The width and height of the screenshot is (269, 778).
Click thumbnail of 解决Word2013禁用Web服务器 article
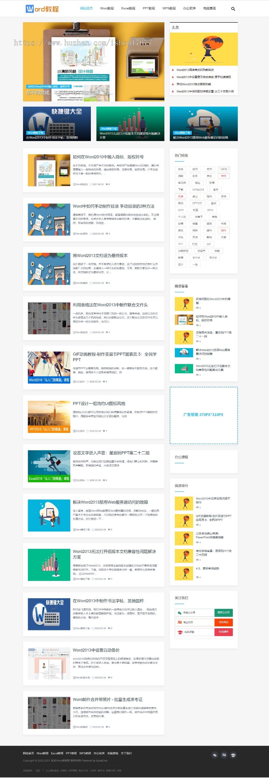coord(49,515)
